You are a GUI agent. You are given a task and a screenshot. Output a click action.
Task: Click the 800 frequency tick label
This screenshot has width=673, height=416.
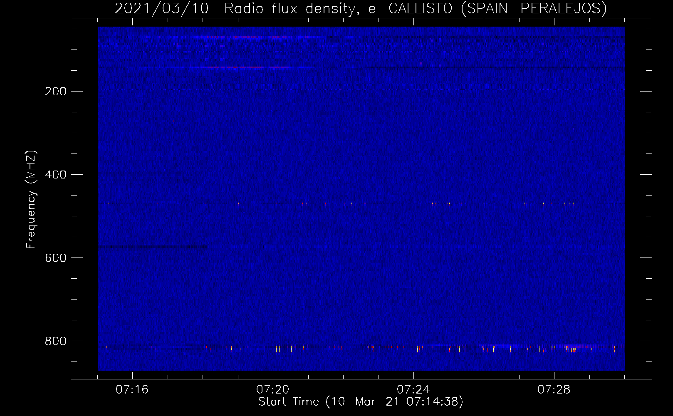(x=56, y=341)
